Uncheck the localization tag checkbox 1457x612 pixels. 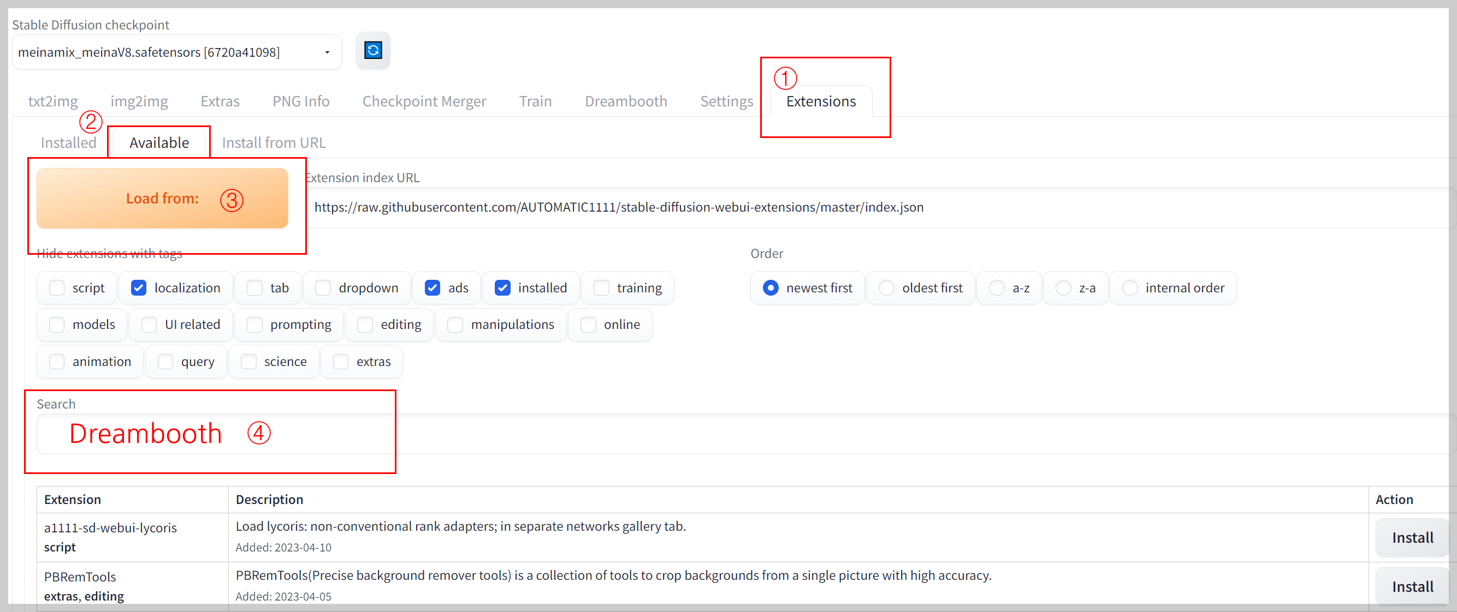click(x=139, y=287)
